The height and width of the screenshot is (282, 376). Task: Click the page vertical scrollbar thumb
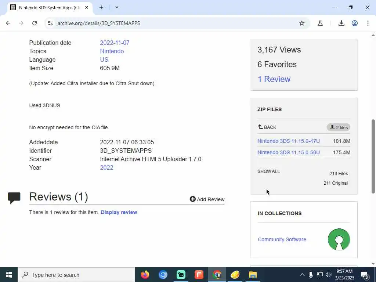coord(373,156)
